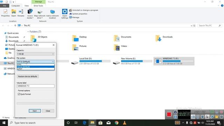Pause the screen recorder
The image size is (224, 126).
(x=175, y=117)
